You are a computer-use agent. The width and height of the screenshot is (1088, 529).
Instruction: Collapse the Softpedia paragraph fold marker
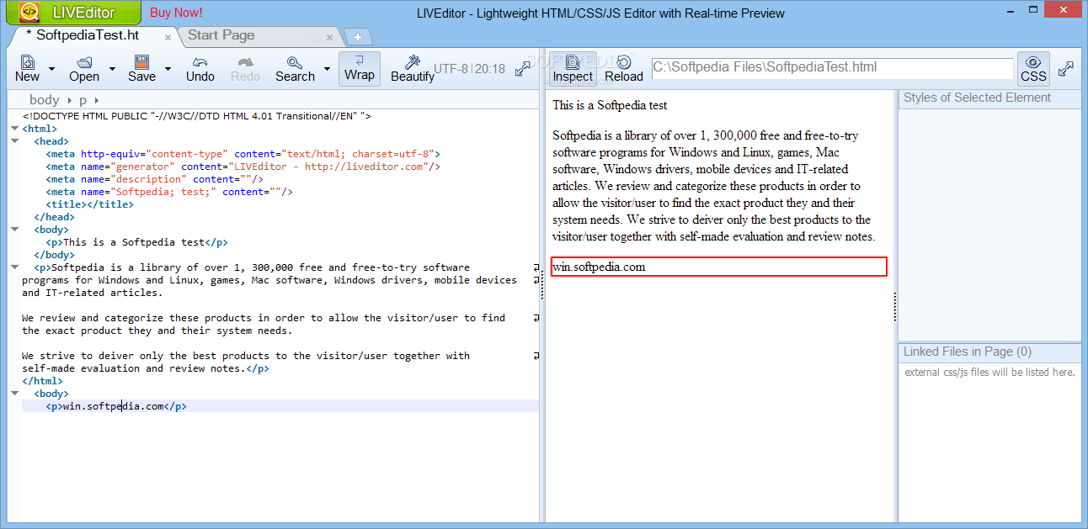point(15,267)
